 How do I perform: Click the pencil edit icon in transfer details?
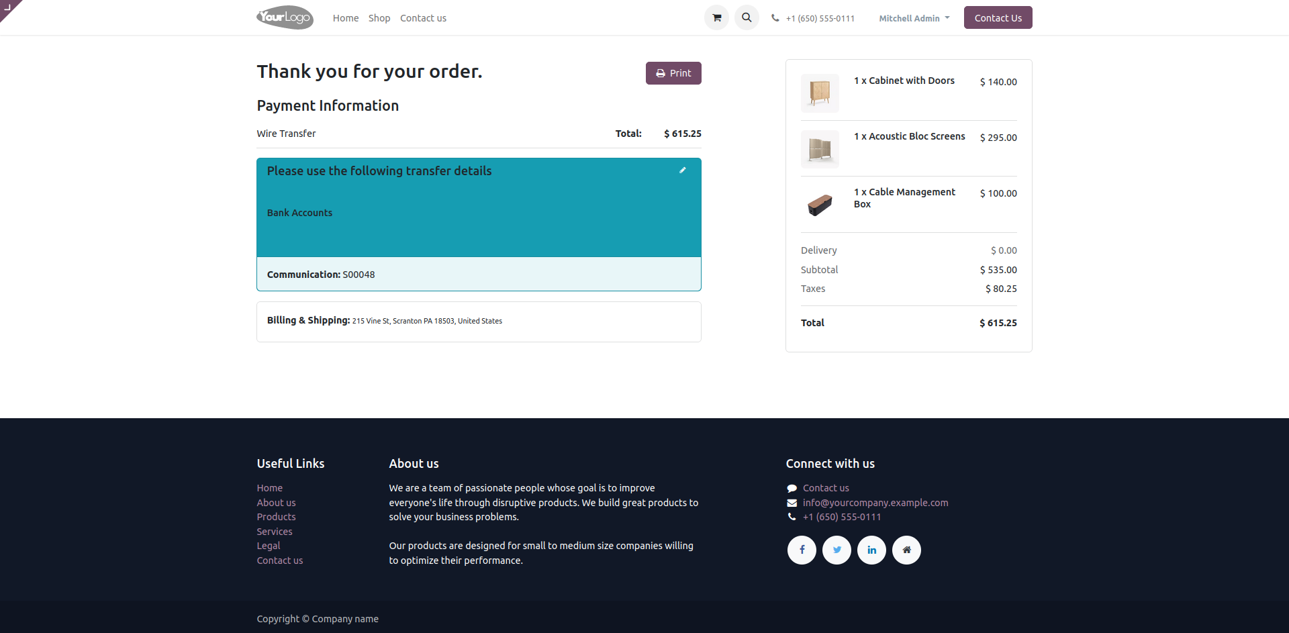682,171
